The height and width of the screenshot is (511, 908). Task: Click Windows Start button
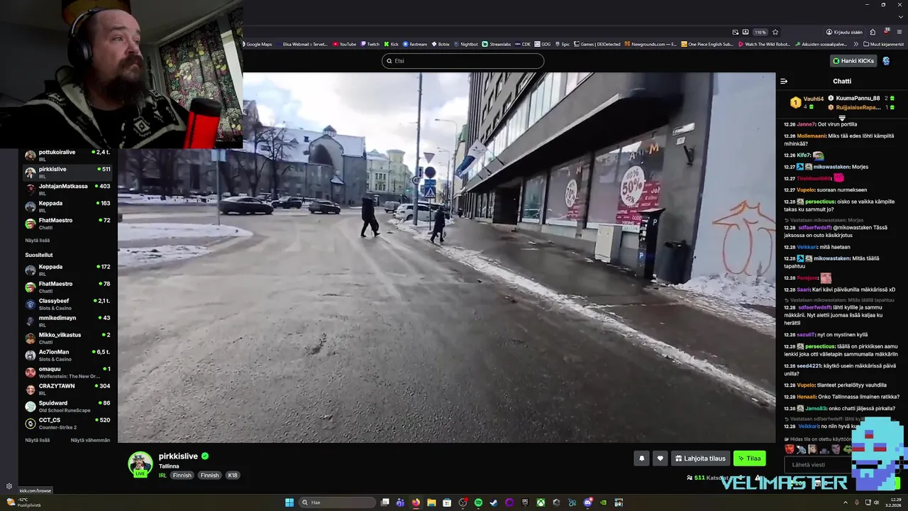point(289,502)
